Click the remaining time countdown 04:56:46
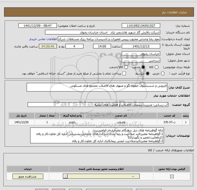The image size is (197, 190). 48,46
